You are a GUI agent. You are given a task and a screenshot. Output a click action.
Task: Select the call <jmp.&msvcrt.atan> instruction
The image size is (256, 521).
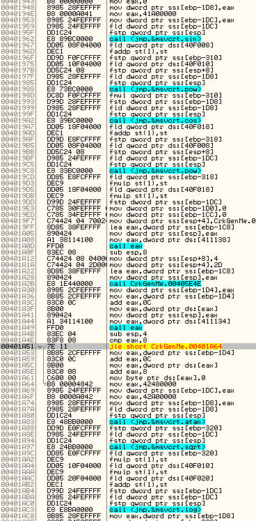tap(157, 422)
